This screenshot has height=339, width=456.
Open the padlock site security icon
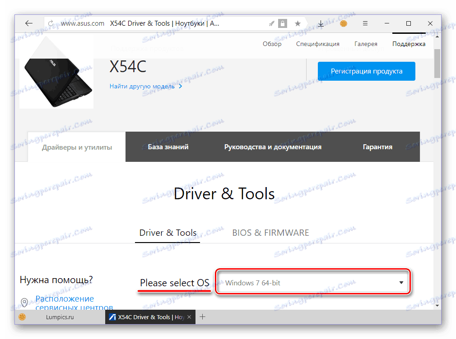(283, 23)
